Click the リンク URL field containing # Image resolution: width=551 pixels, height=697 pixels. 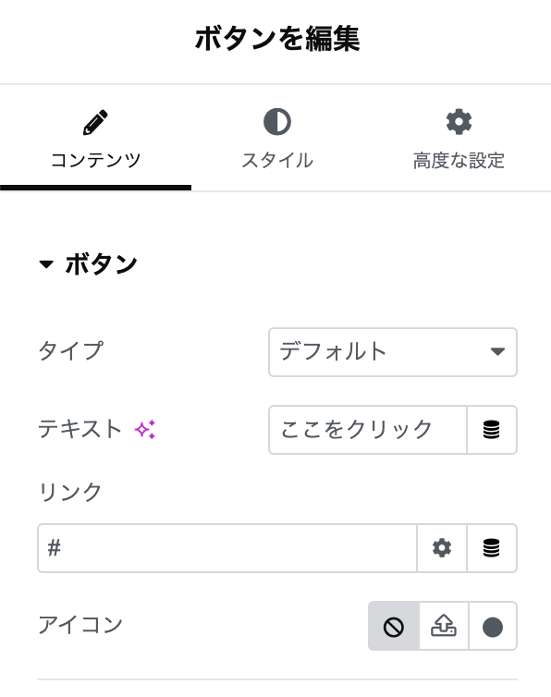227,547
